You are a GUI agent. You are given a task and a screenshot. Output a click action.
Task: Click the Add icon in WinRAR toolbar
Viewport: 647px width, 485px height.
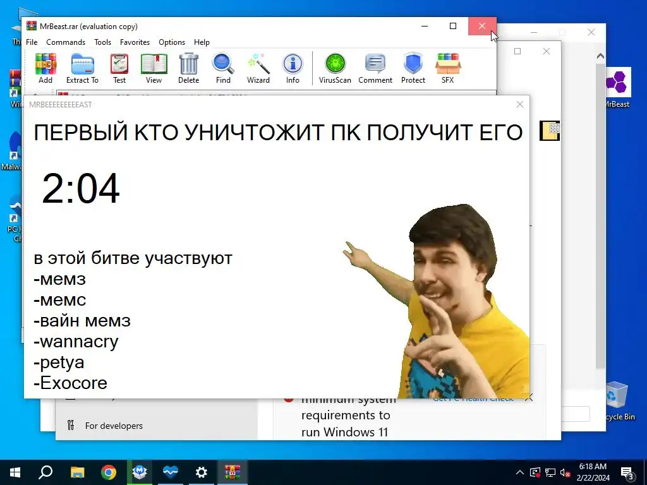pos(45,68)
